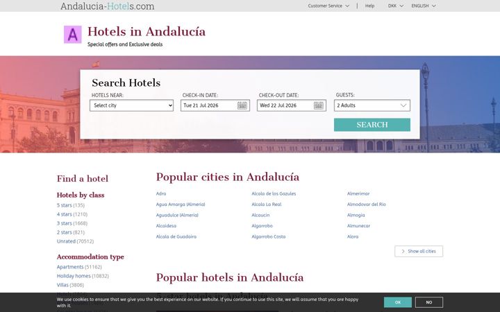500x312 pixels.
Task: Open the DKK currency dropdown
Action: pyautogui.click(x=395, y=6)
